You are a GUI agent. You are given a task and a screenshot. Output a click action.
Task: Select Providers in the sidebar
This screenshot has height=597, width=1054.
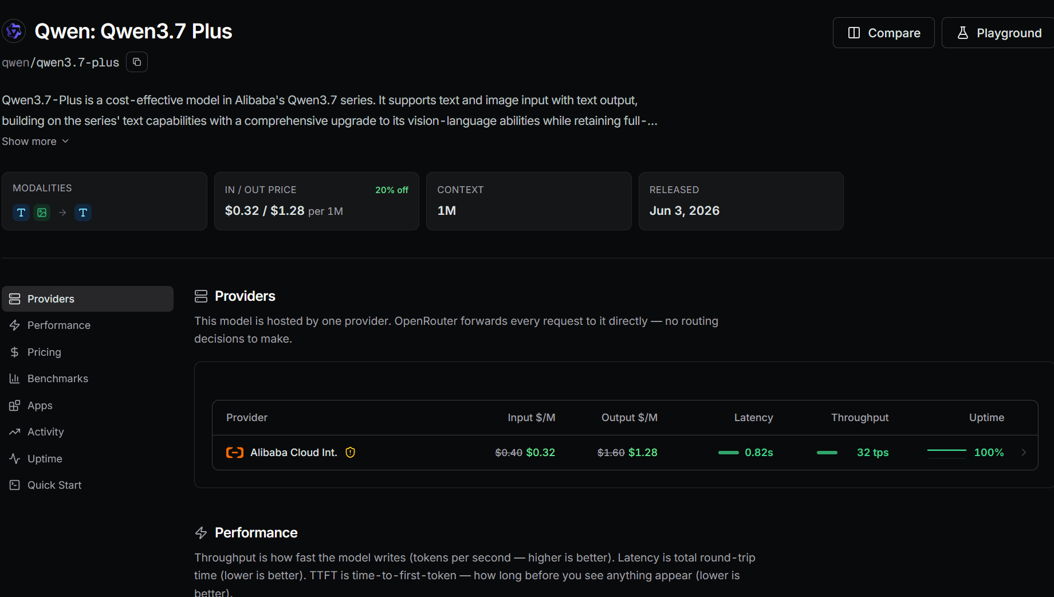tap(88, 298)
